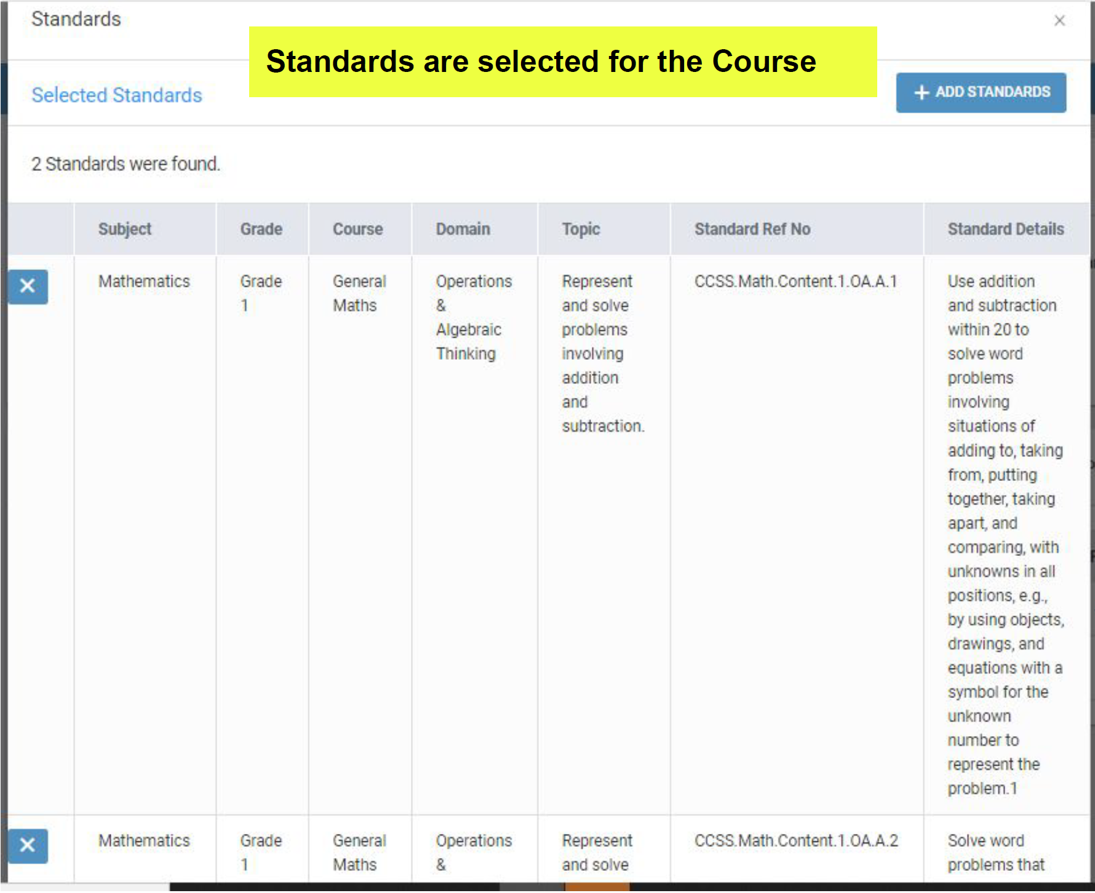Open the Selected Standards tab
1095x893 pixels.
[117, 95]
